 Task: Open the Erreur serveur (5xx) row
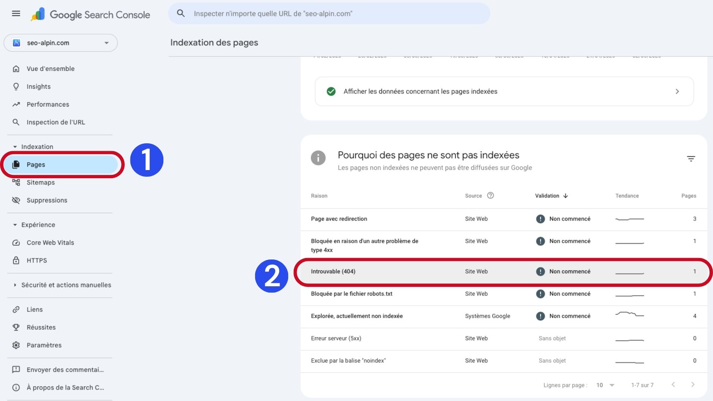(504, 338)
